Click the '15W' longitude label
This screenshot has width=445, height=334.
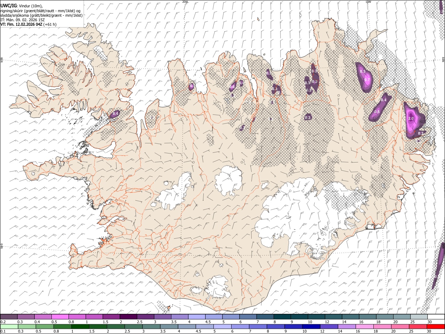point(368,2)
